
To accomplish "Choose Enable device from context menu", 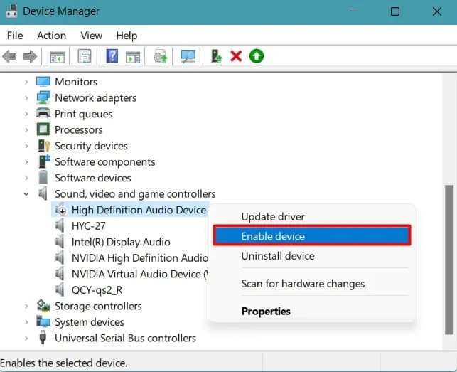I will click(x=312, y=235).
